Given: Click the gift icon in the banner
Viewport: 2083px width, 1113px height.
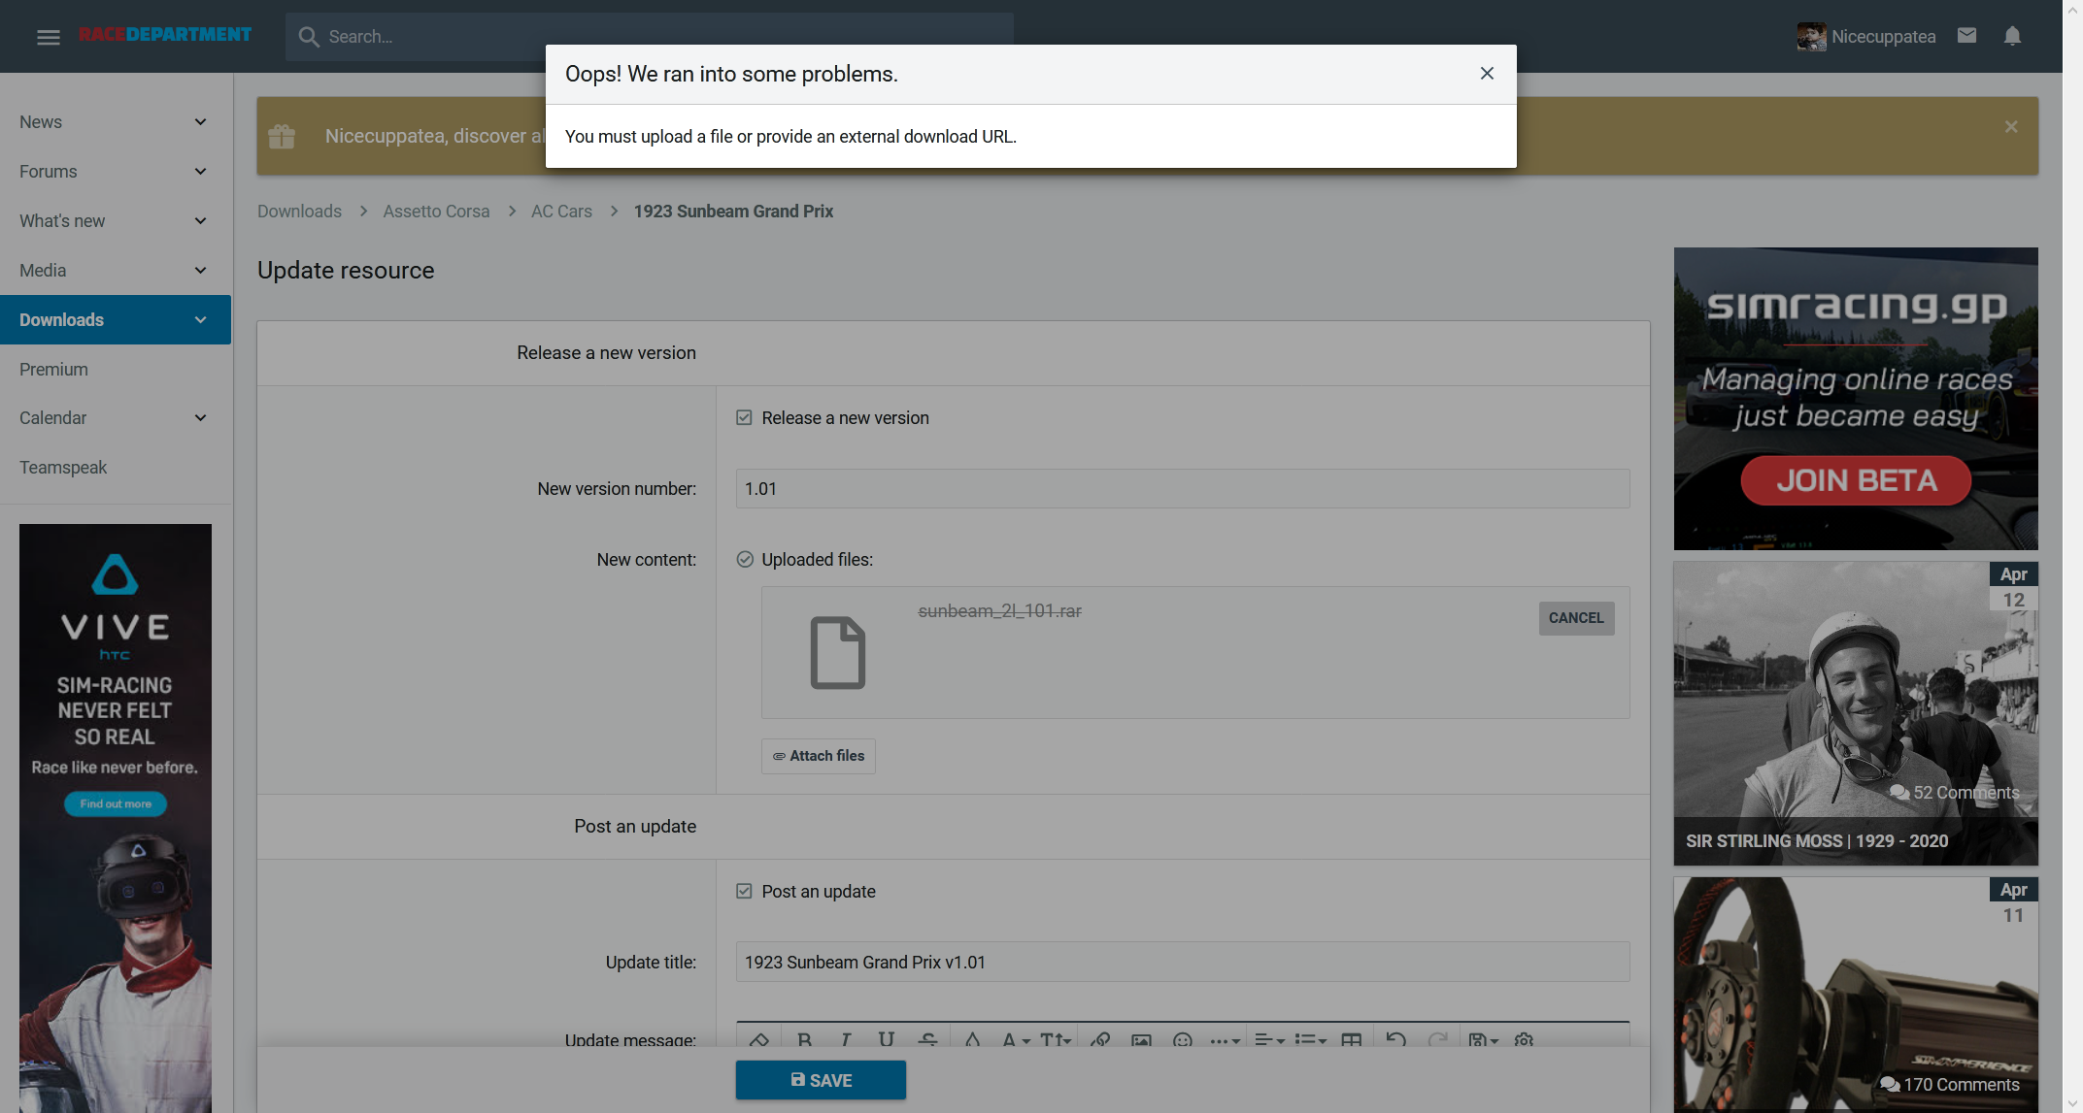Looking at the screenshot, I should point(282,136).
